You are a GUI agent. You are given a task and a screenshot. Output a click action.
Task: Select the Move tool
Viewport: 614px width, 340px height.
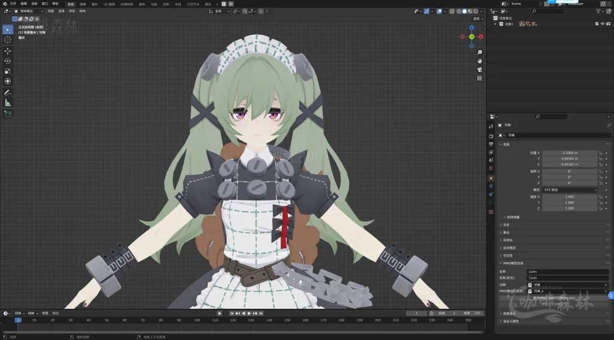pyautogui.click(x=7, y=51)
